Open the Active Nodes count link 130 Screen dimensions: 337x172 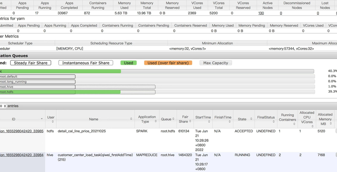pos(261,13)
